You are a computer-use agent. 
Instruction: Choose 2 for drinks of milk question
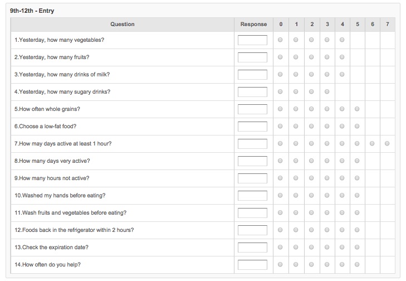tap(311, 75)
